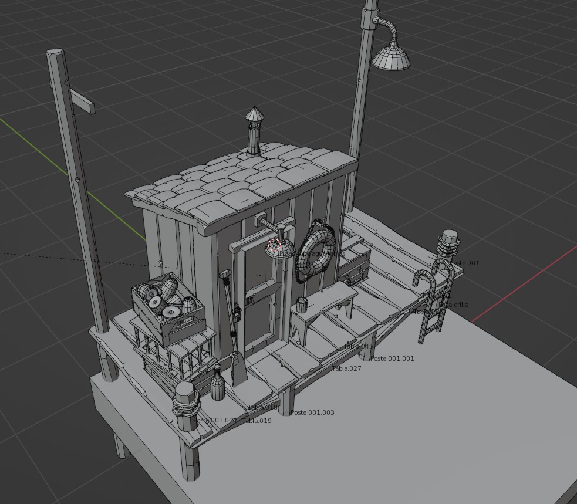Click the 'Tabla.045' object label
The height and width of the screenshot is (504, 577).
tap(358, 346)
